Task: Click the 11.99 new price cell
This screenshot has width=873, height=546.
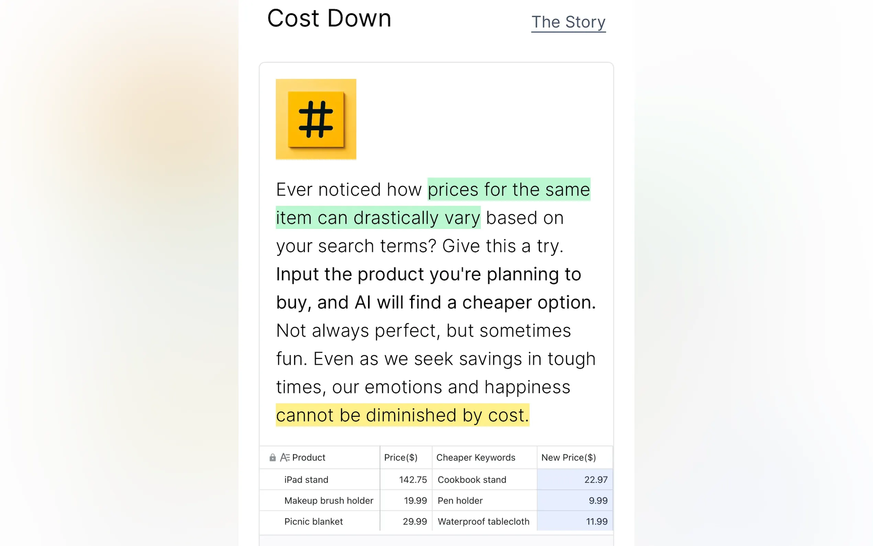Action: pos(597,522)
